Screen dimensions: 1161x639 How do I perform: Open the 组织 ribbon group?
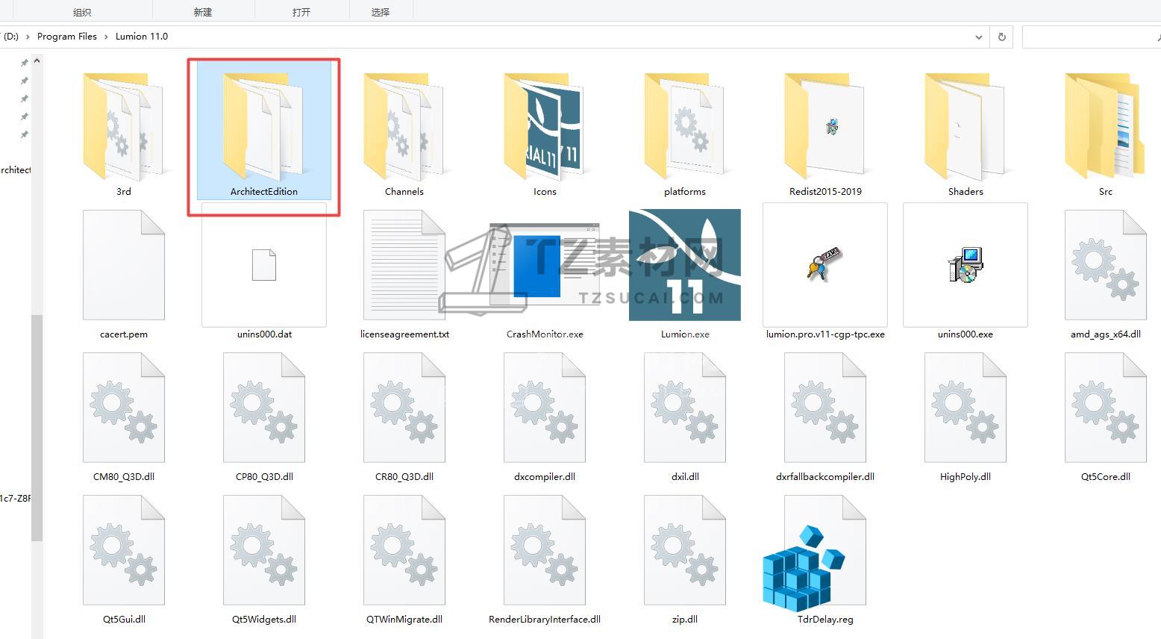pos(82,12)
